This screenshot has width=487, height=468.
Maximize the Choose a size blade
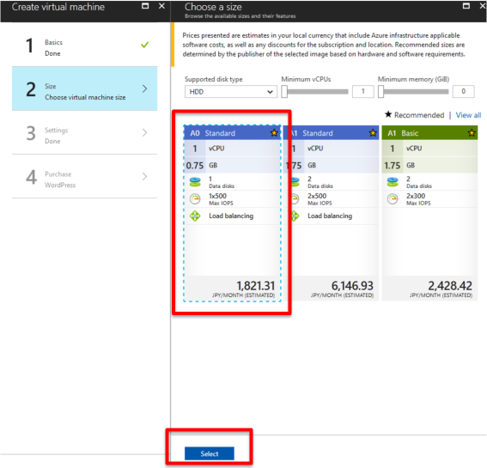pyautogui.click(x=466, y=6)
